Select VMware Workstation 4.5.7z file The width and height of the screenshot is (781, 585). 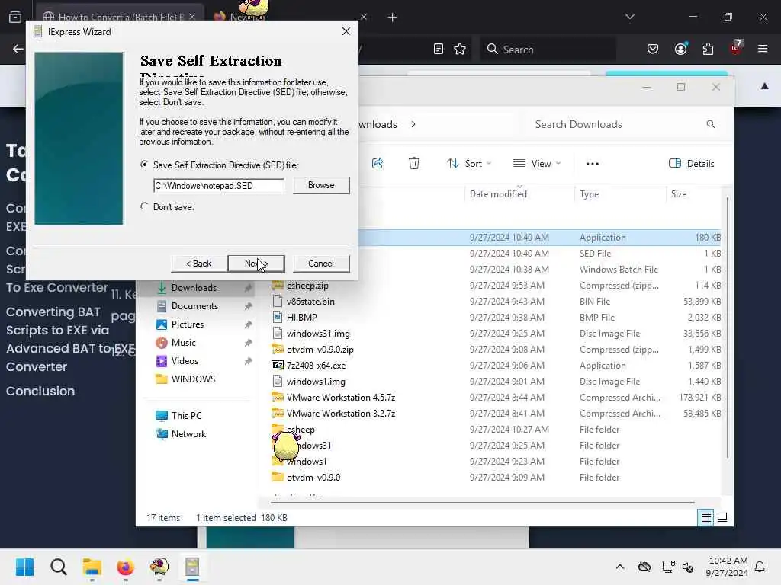pos(341,398)
